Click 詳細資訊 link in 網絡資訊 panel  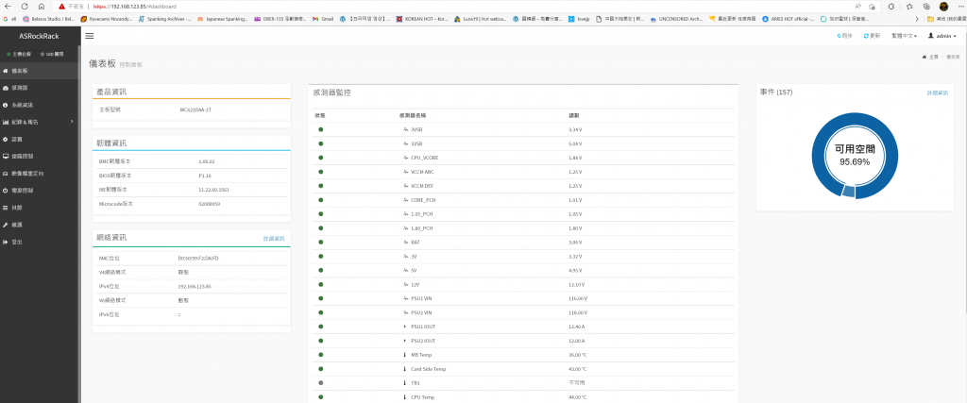(273, 239)
